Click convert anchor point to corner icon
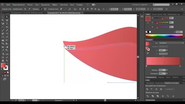The width and height of the screenshot is (185, 104). click(25, 9)
